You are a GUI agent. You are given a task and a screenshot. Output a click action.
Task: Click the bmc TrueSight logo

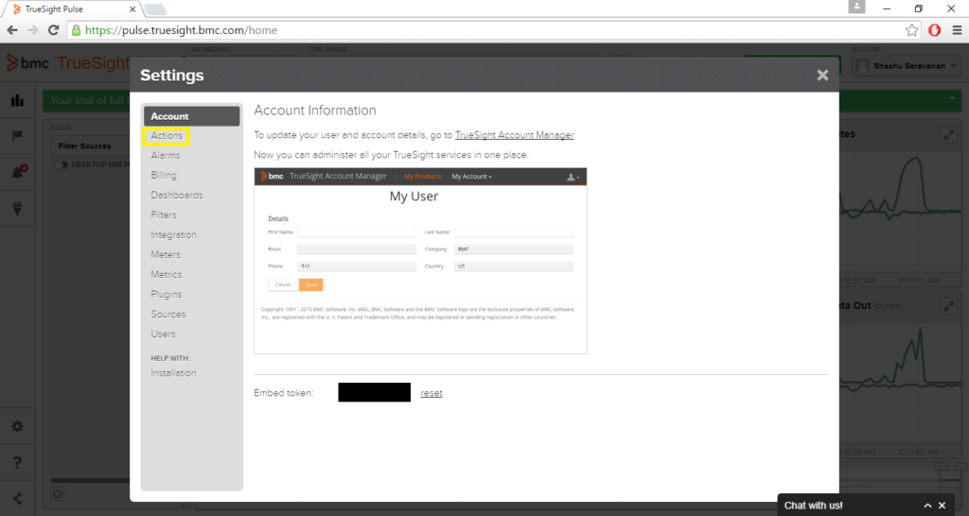[x=68, y=63]
